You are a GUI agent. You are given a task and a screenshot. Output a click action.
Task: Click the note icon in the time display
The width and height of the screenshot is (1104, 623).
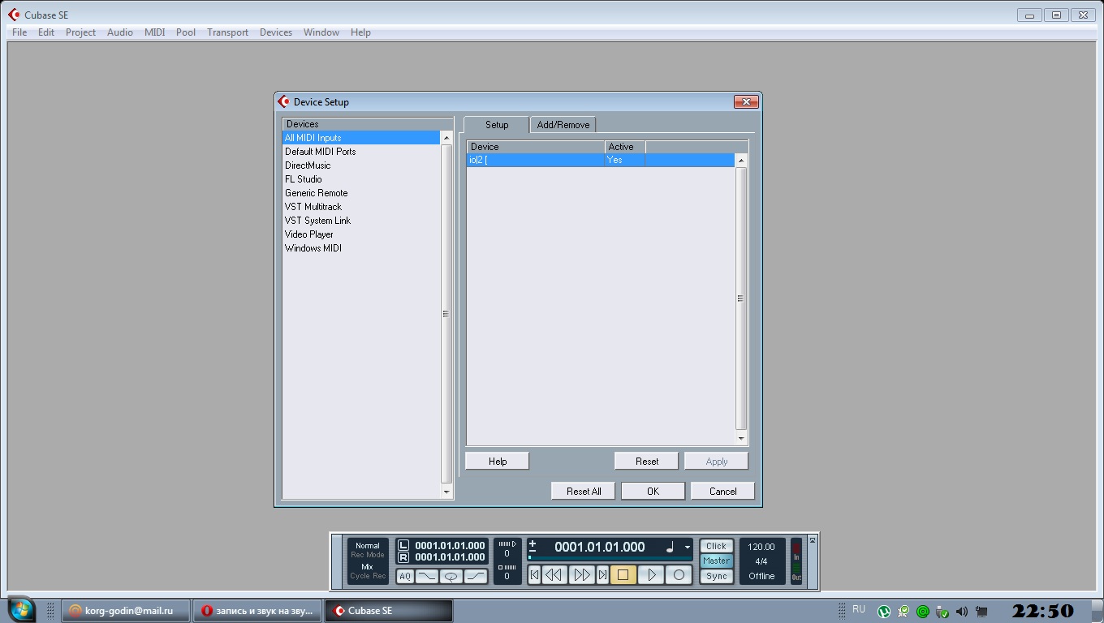[x=670, y=548]
